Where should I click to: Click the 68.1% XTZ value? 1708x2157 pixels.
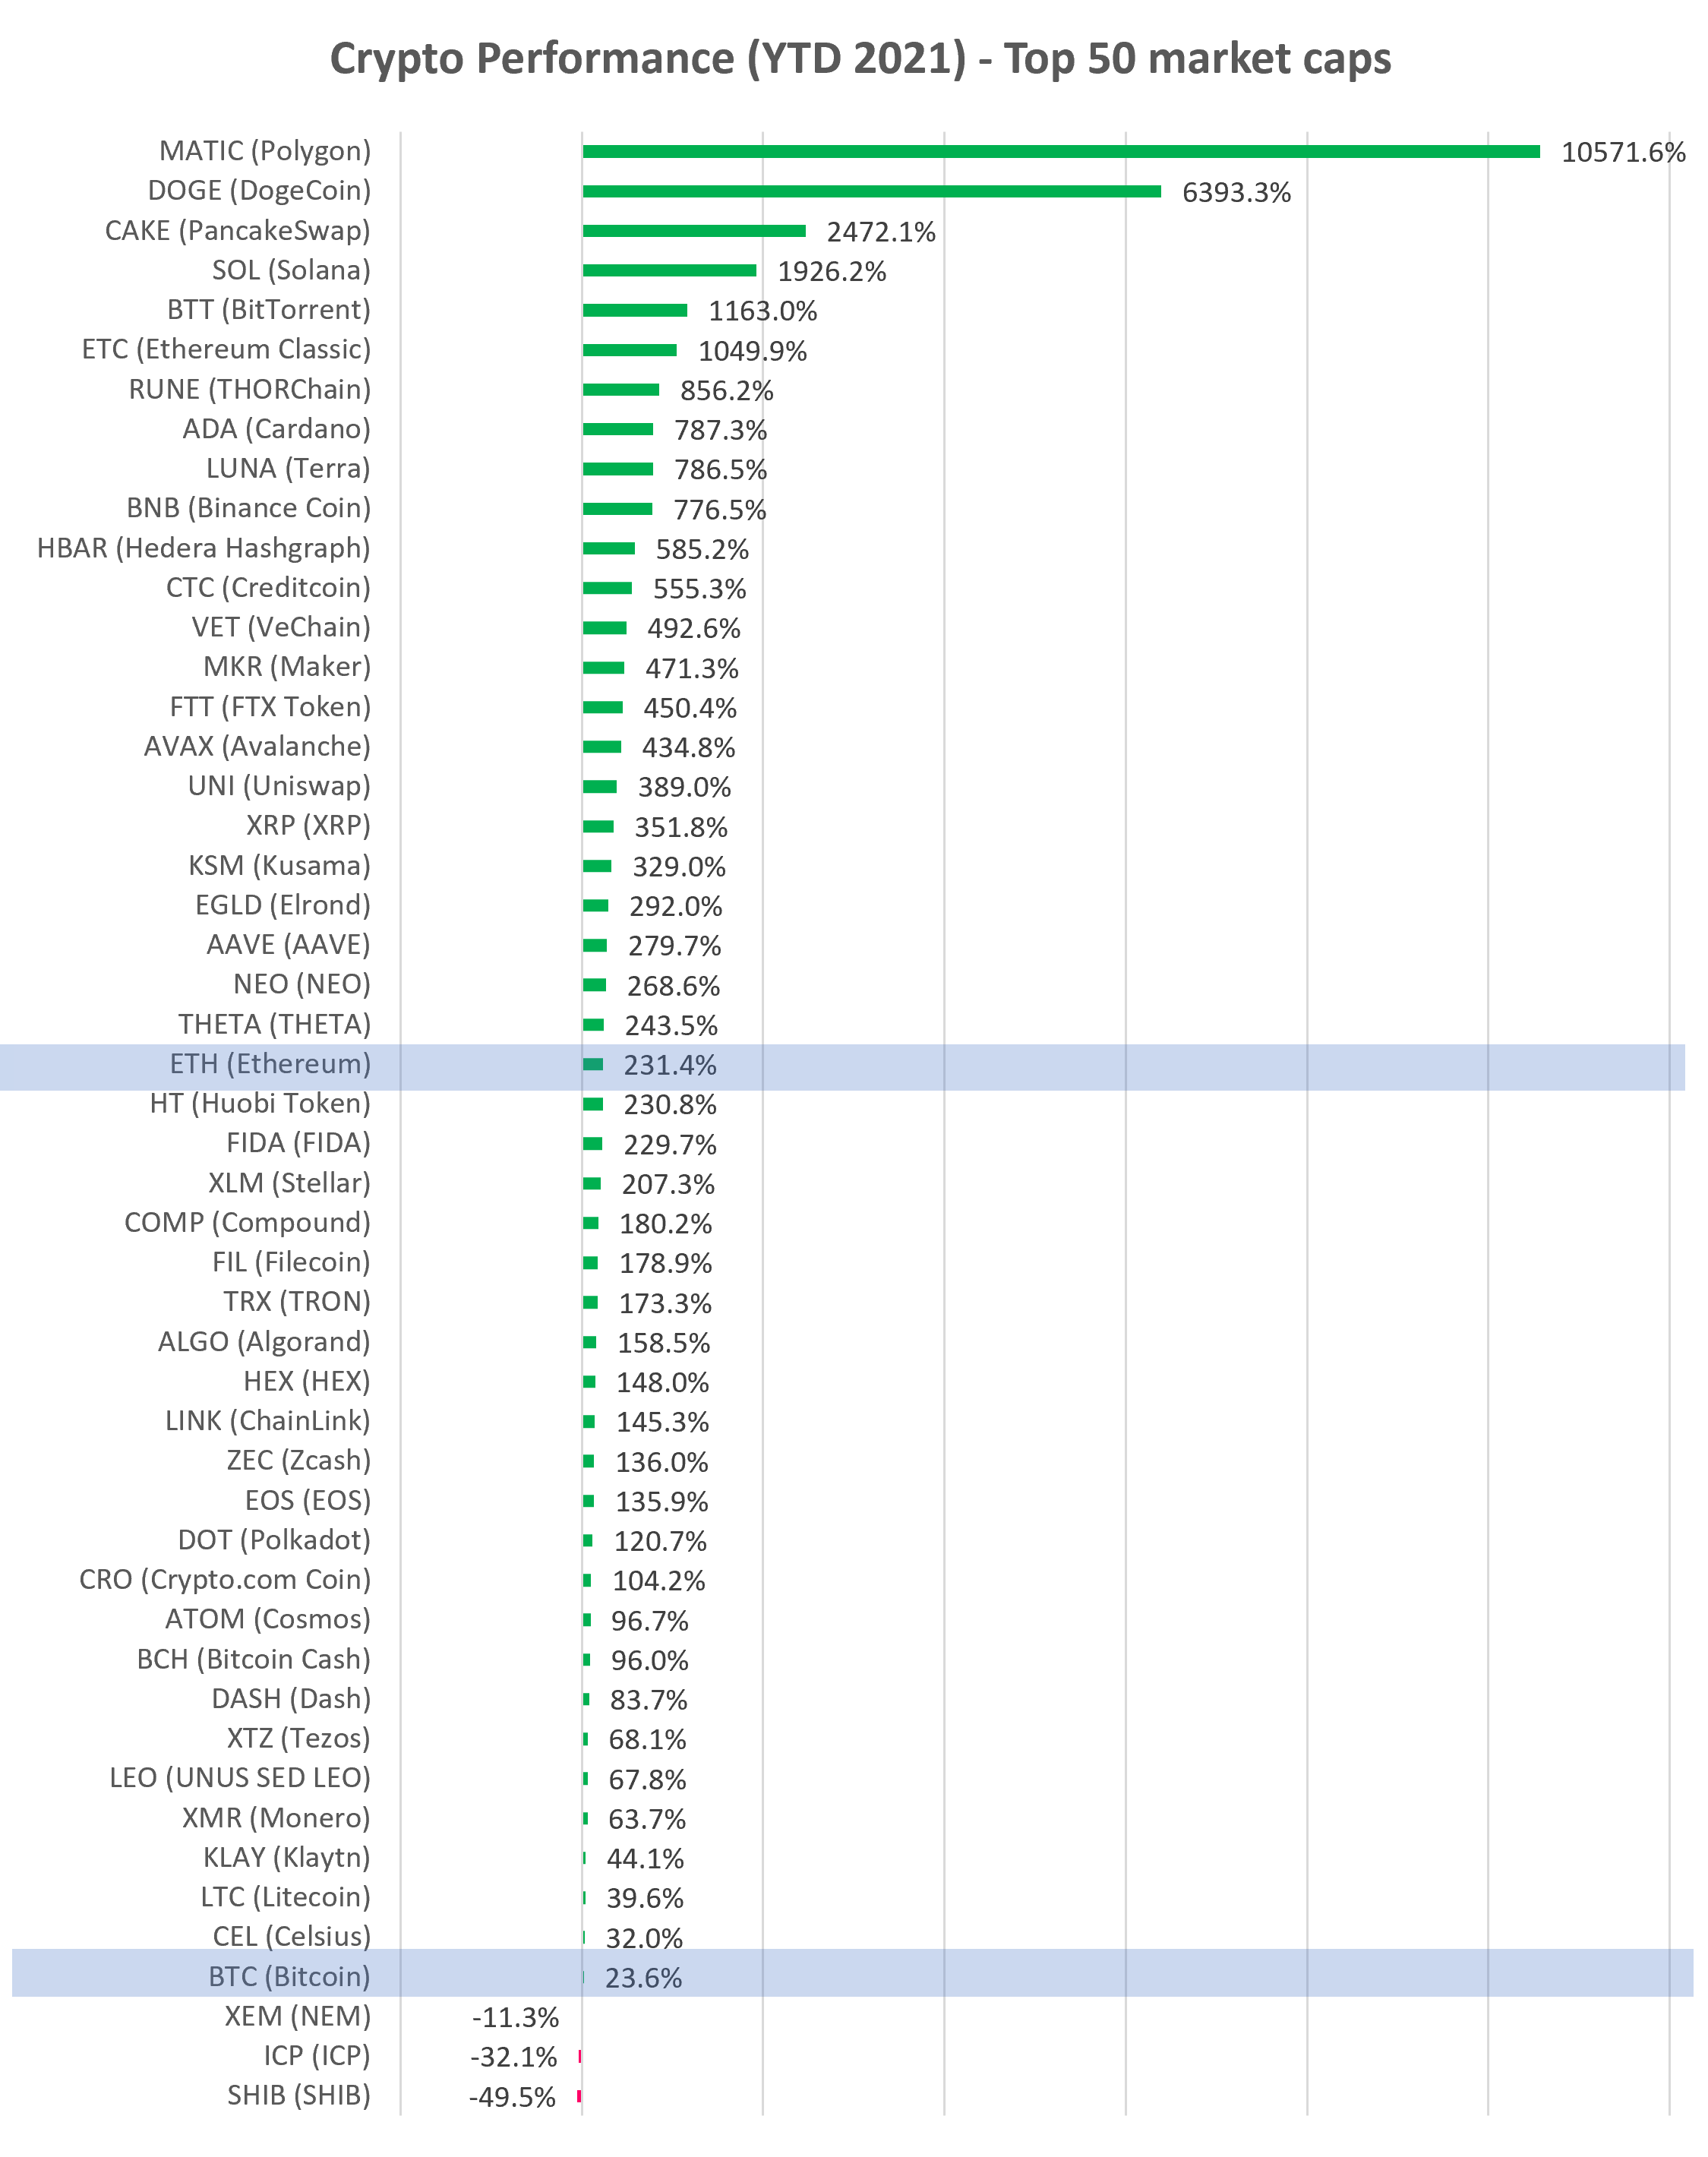tap(647, 1739)
